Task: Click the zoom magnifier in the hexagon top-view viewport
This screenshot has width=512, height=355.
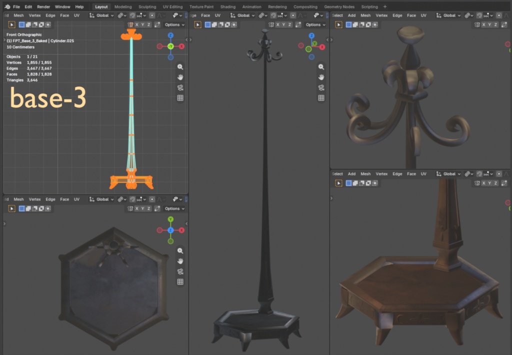Action: tap(180, 251)
